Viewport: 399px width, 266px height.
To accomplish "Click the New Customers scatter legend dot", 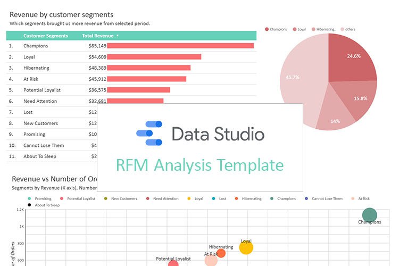I will [x=106, y=198].
